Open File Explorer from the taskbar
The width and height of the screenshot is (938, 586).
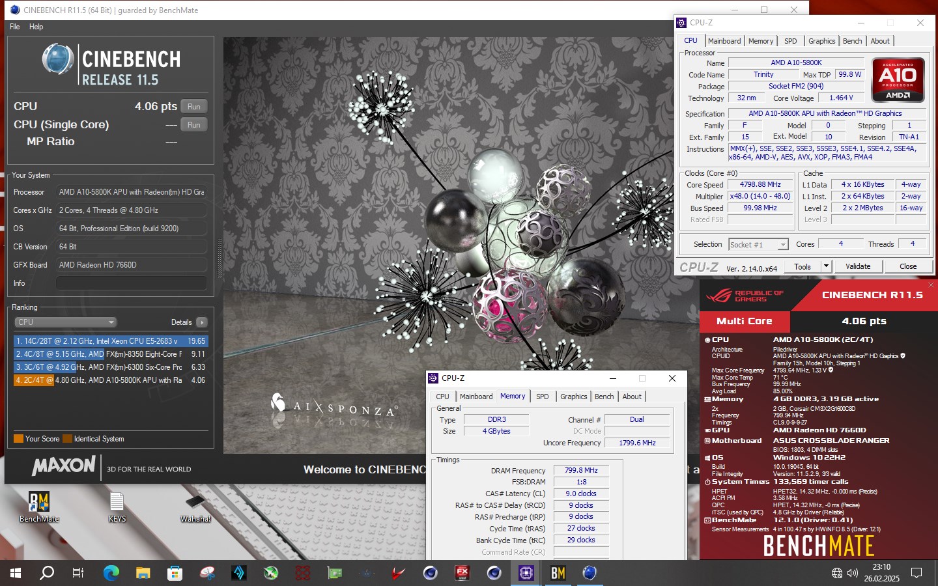pyautogui.click(x=143, y=573)
